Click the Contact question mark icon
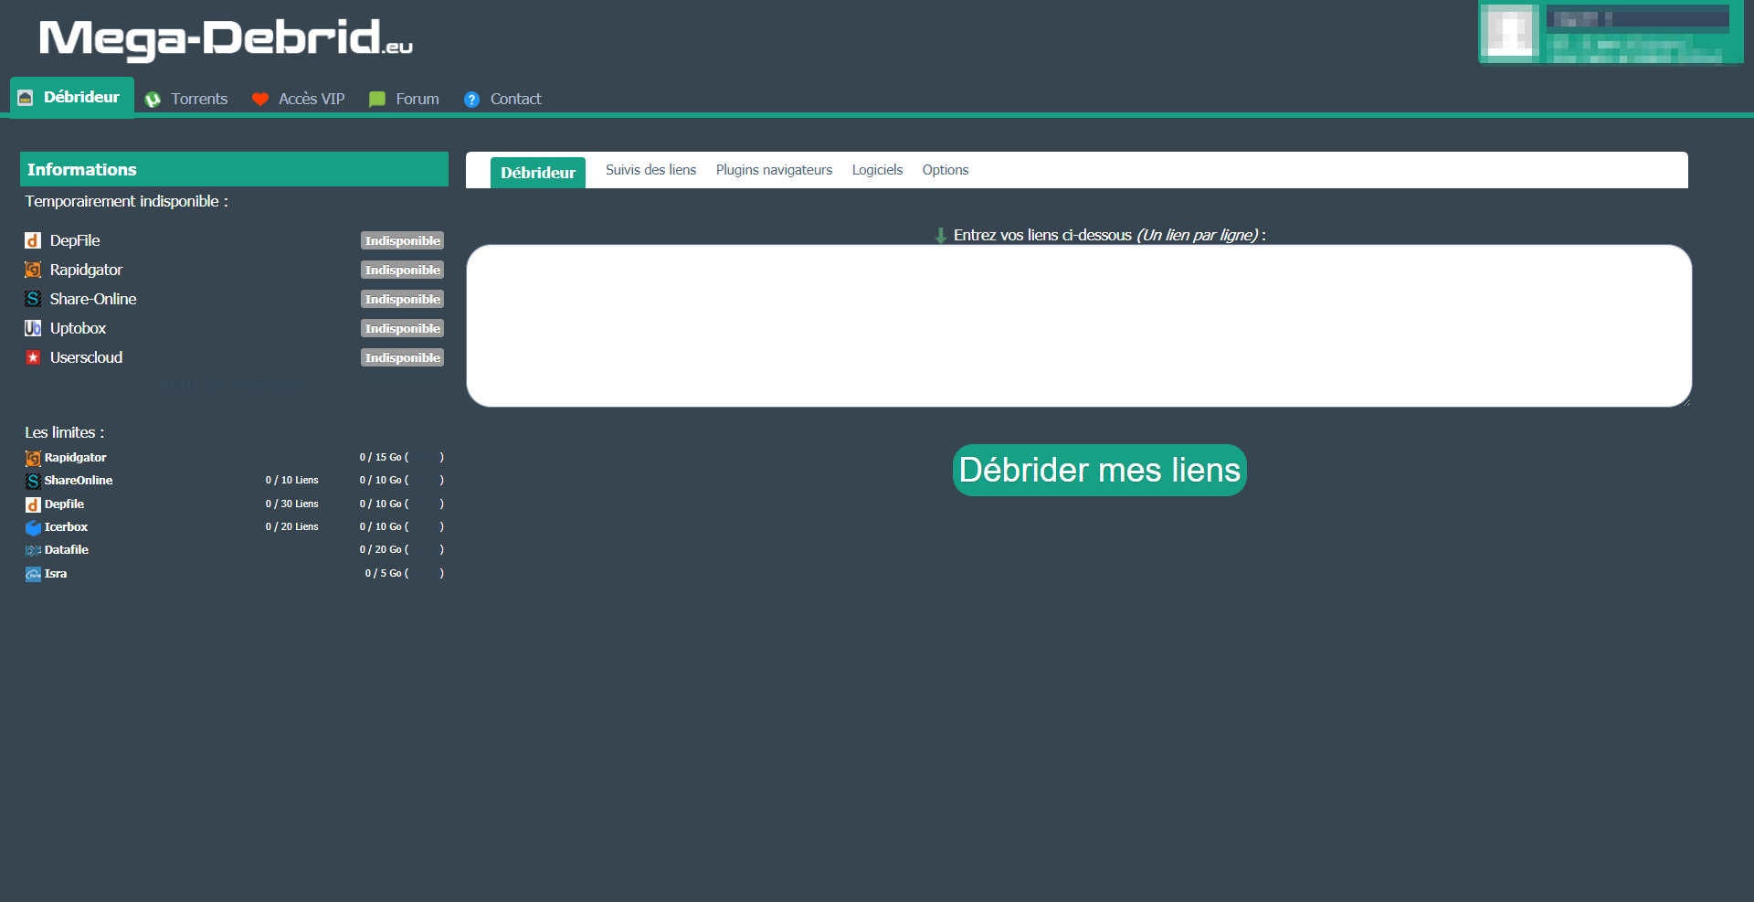 click(471, 100)
